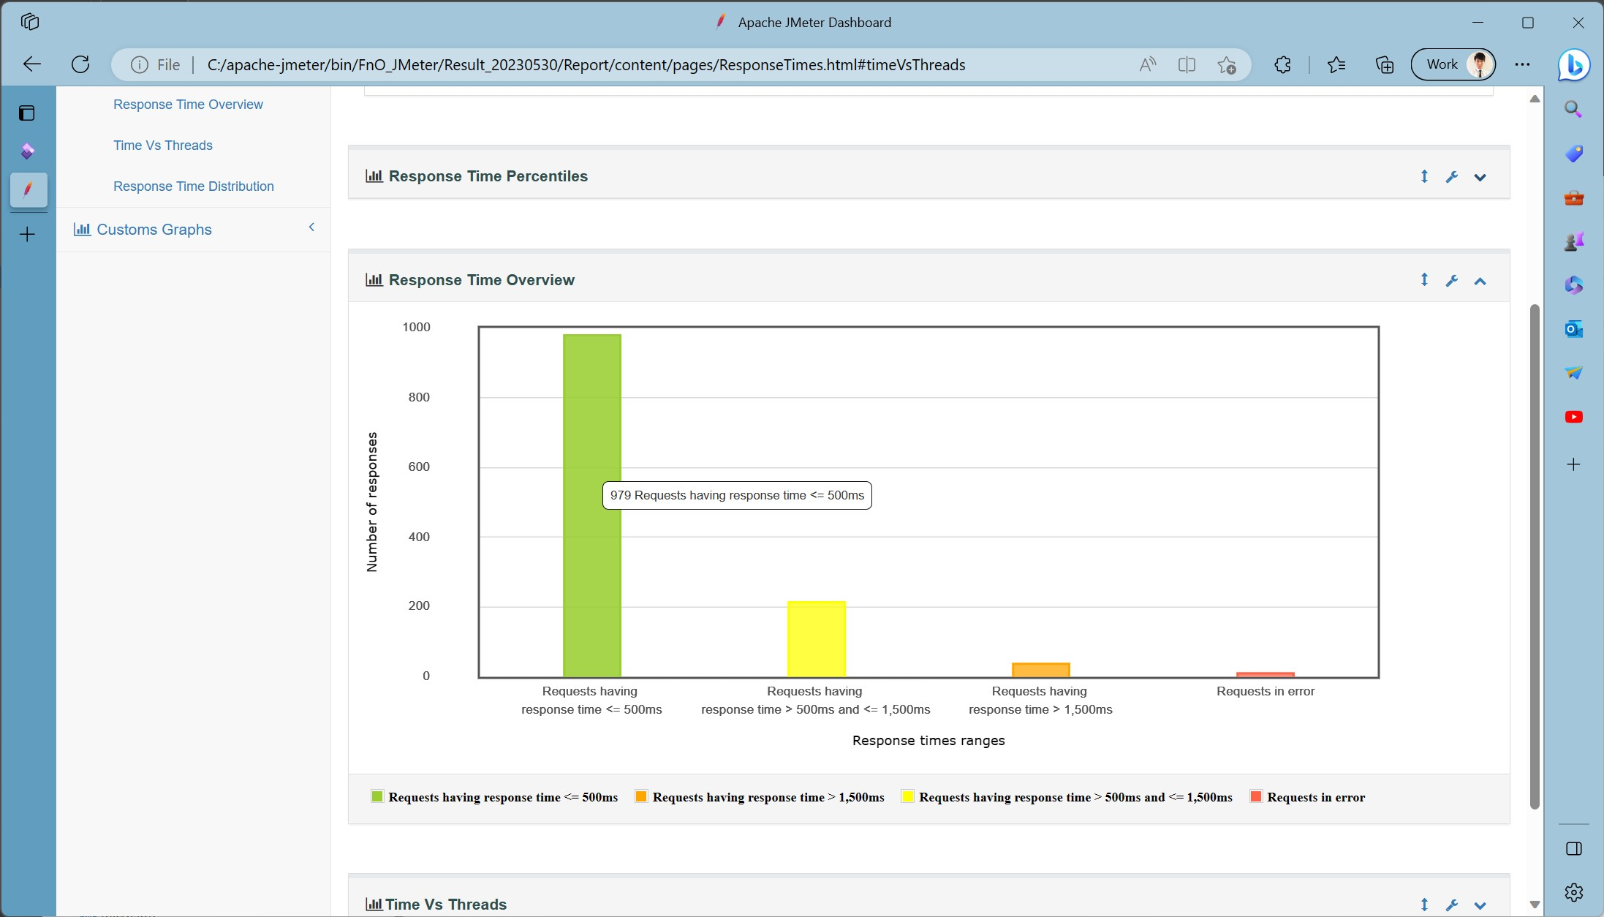Screen dimensions: 1604x917
Task: Open the Work profile button
Action: click(x=1453, y=64)
